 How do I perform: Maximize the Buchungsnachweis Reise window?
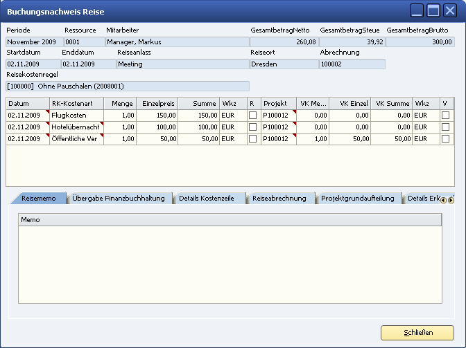(433, 10)
